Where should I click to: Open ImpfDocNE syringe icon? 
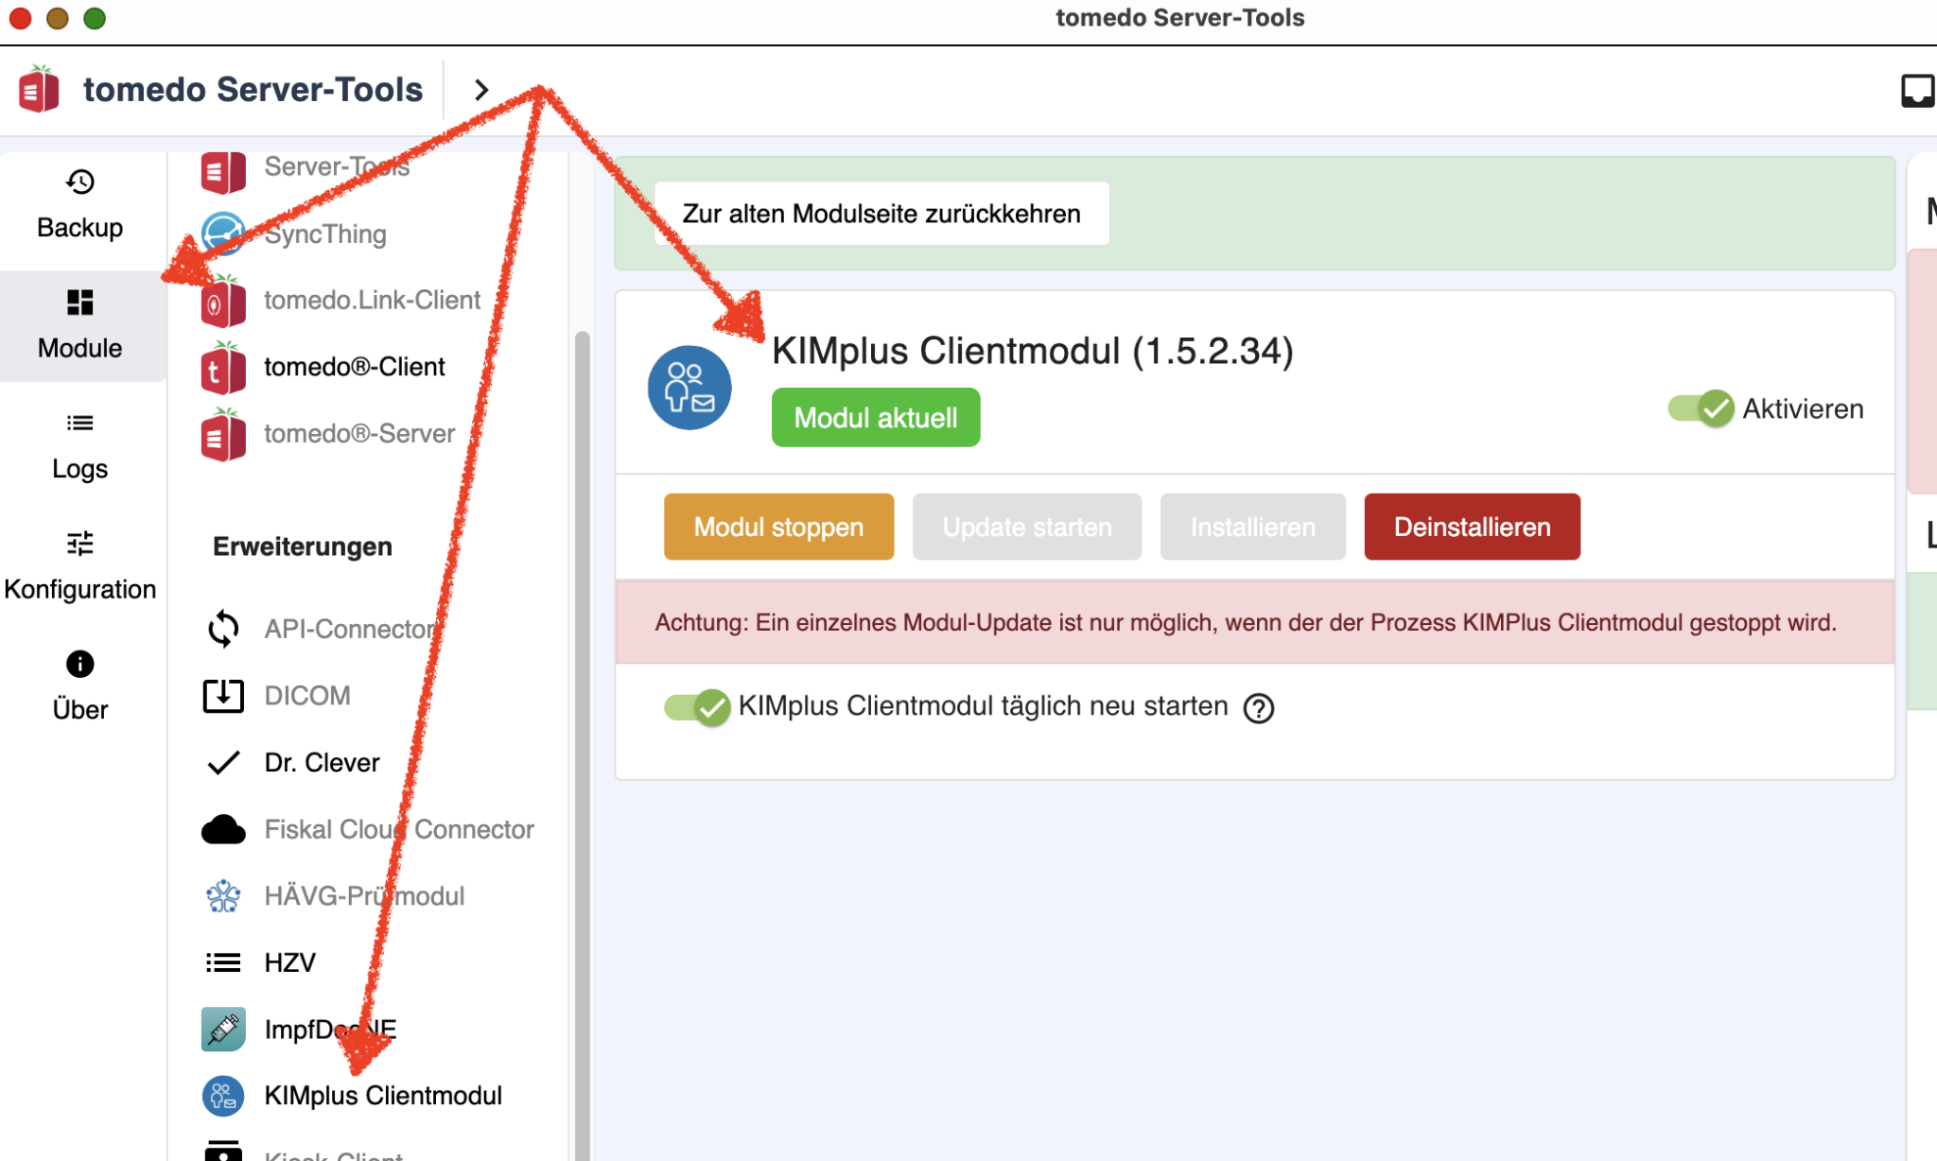coord(223,1030)
